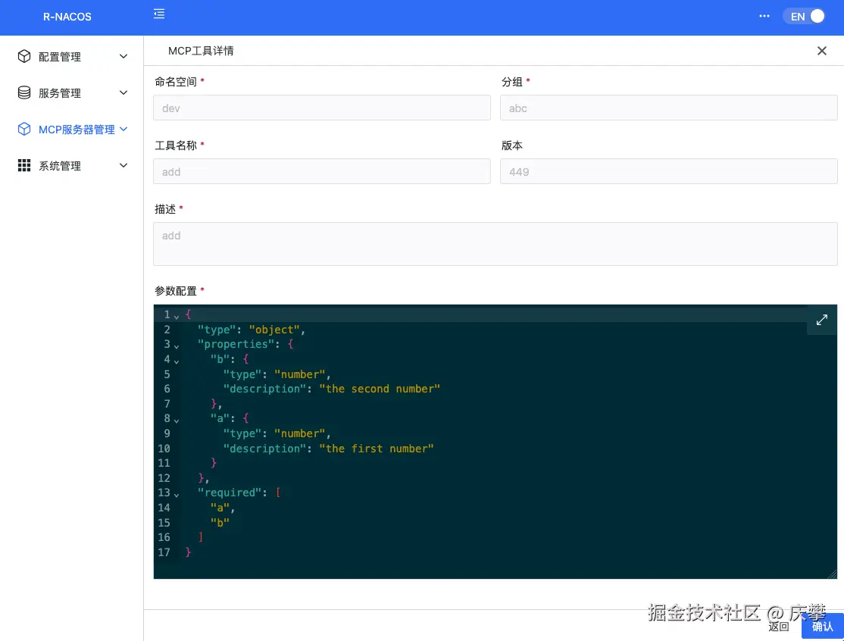The width and height of the screenshot is (844, 641).
Task: Click the "required" key on line 13
Action: tap(230, 492)
